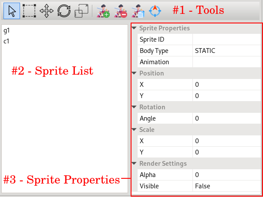Collapse the Sprite Properties section

134,28
